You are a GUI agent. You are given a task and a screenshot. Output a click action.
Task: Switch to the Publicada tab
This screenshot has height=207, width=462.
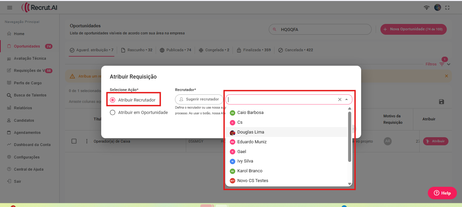click(x=175, y=50)
